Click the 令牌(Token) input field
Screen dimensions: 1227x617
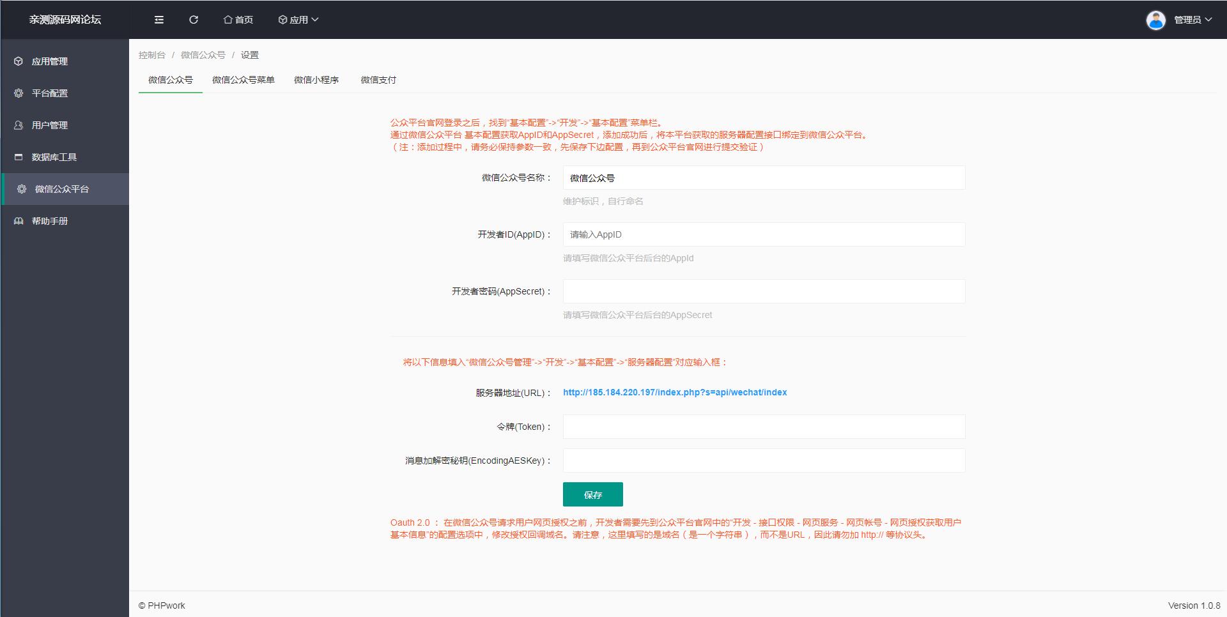[x=764, y=427]
